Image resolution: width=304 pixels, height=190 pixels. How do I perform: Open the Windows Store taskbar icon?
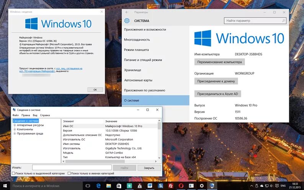119,186
